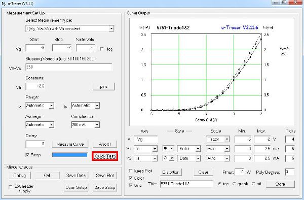
Task: Click the Nintervals input field
Action: pyautogui.click(x=86, y=48)
